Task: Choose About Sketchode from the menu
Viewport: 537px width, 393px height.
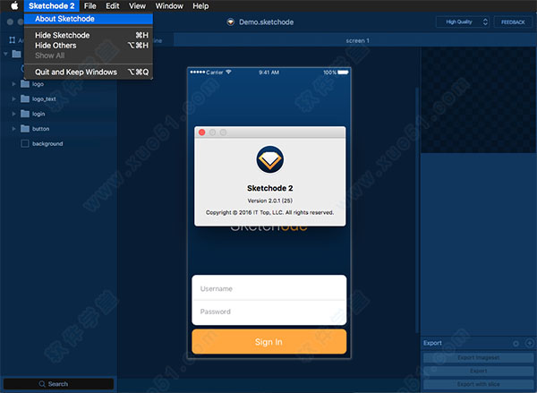Action: (64, 18)
